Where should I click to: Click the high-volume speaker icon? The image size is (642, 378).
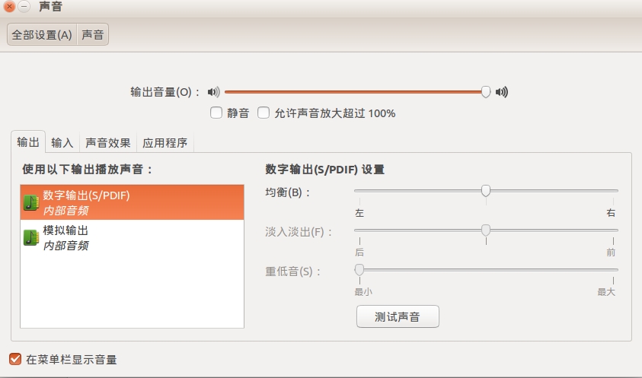[x=502, y=92]
